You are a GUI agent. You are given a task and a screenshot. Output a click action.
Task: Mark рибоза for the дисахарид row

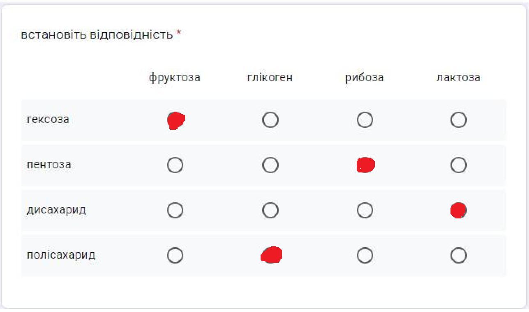tap(365, 211)
